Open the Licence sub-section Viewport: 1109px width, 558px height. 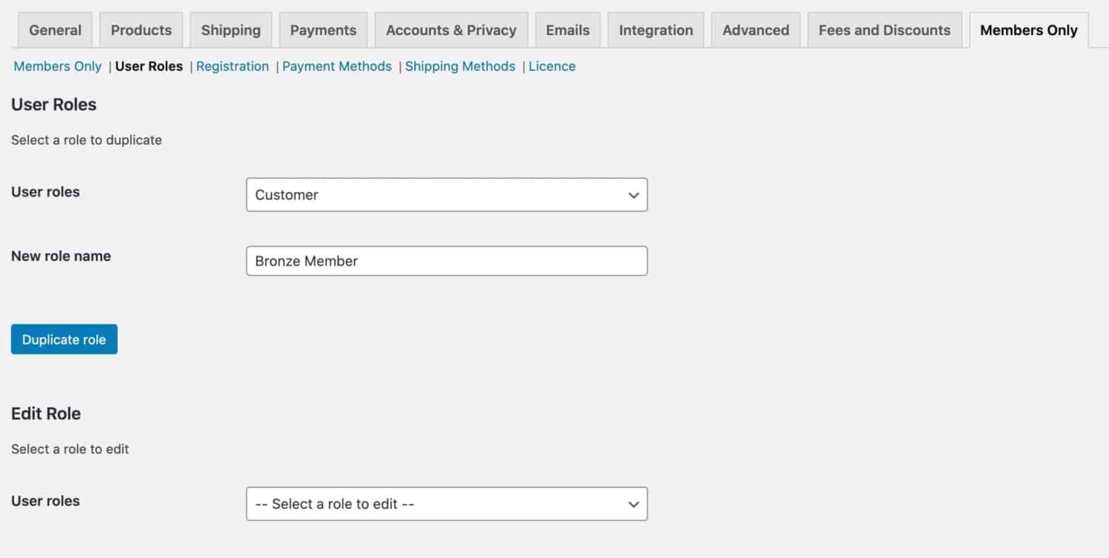(x=552, y=66)
